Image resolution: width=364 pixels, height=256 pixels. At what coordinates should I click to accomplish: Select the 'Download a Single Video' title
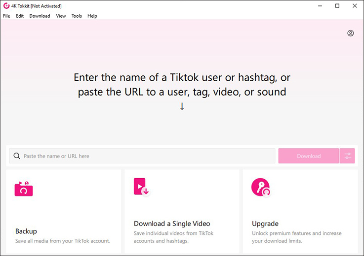pyautogui.click(x=172, y=224)
